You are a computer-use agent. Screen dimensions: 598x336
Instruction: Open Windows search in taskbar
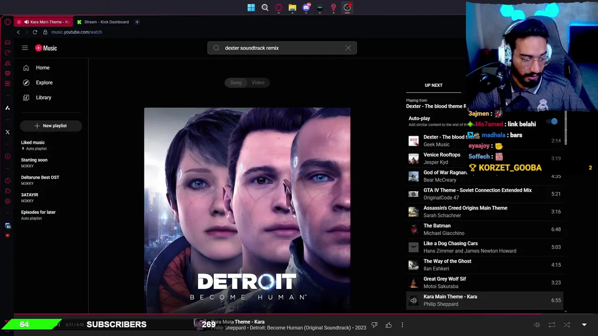265,7
